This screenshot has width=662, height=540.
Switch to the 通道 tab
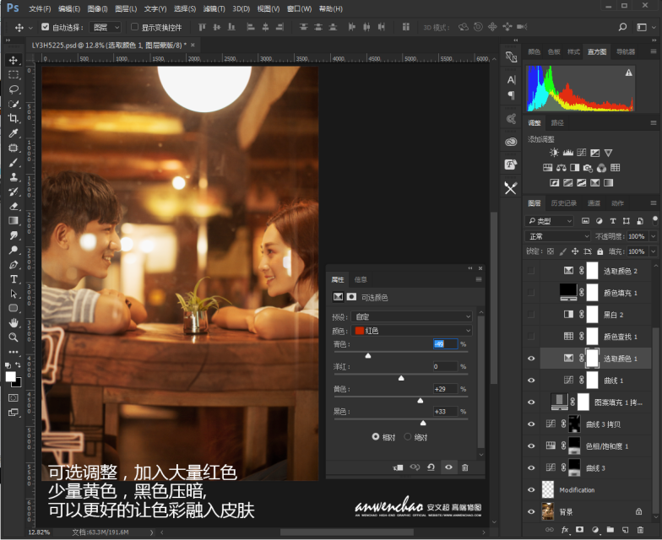[594, 202]
